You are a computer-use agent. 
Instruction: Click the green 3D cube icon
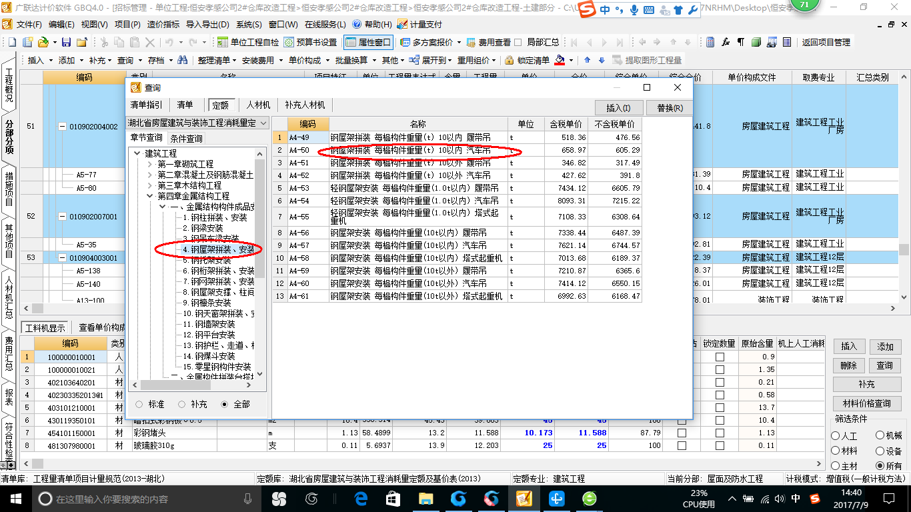[x=756, y=42]
